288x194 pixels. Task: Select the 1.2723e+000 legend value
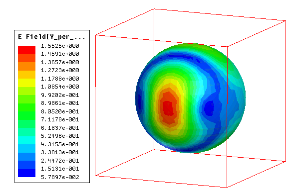[60, 70]
